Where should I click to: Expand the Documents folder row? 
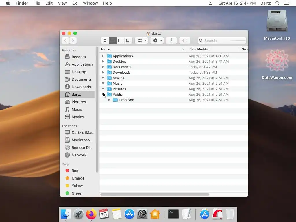click(x=103, y=67)
